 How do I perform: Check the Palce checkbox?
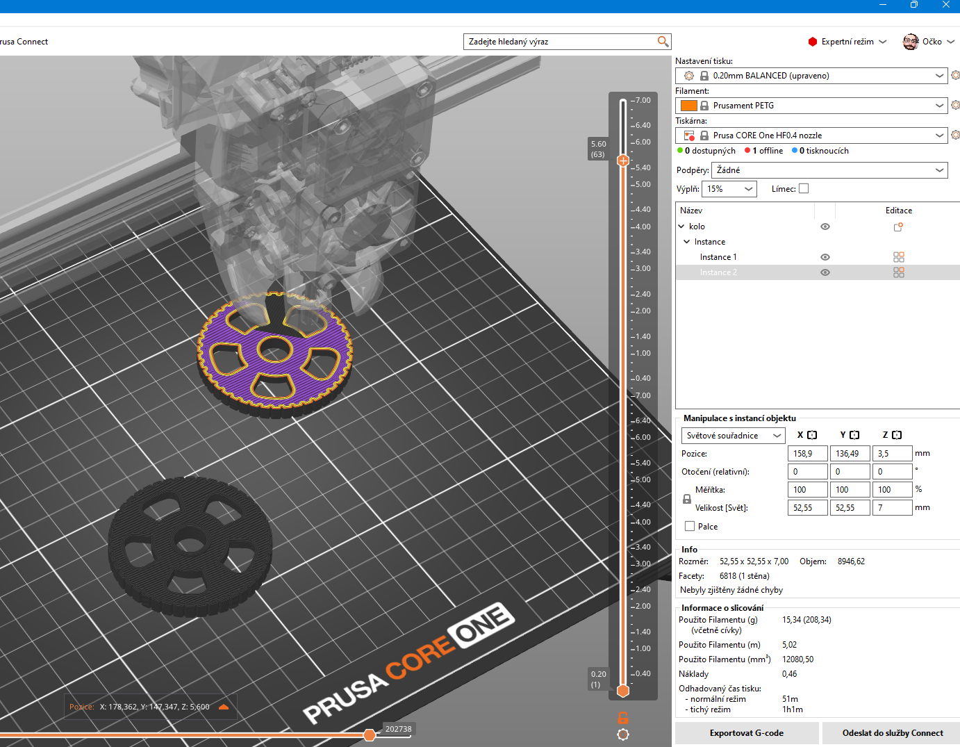pyautogui.click(x=690, y=526)
